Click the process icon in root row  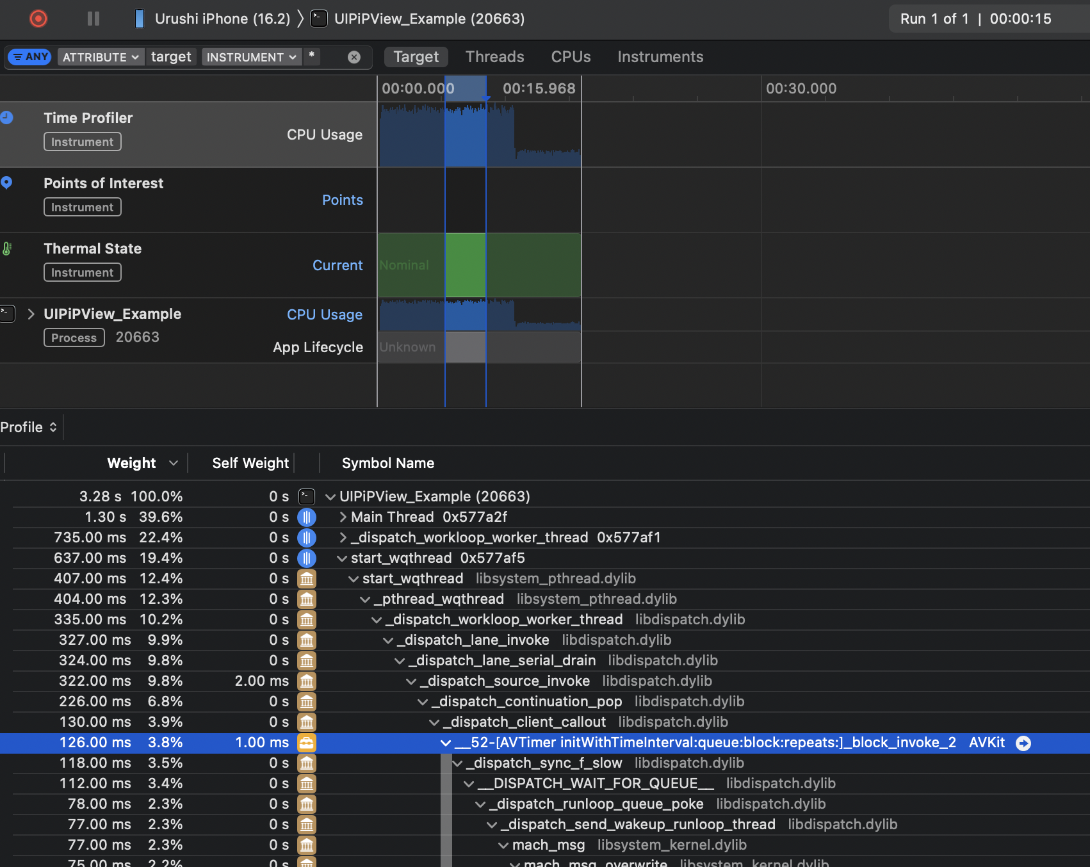tap(307, 496)
